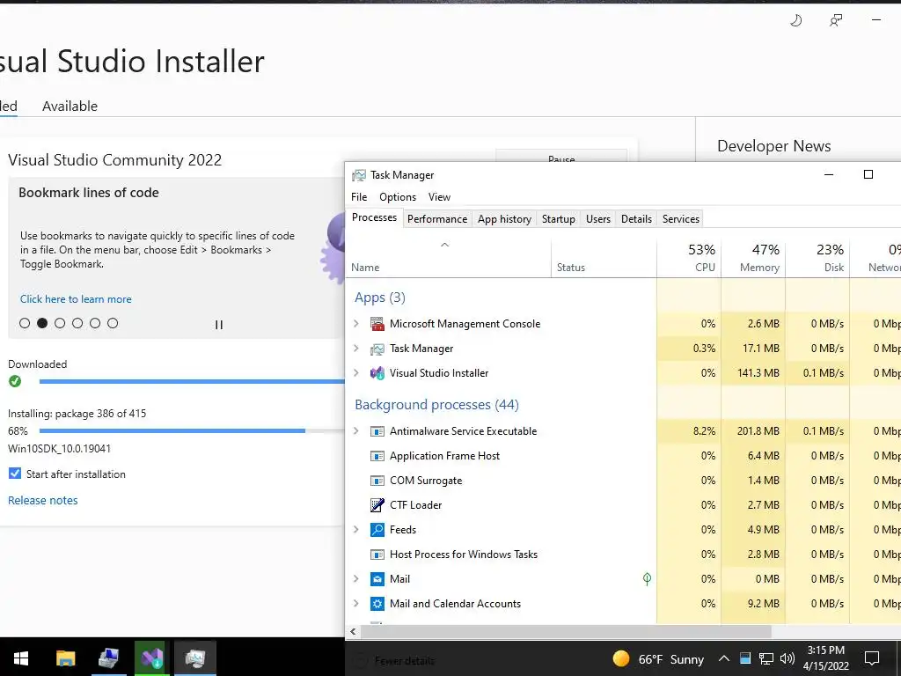This screenshot has width=901, height=676.
Task: Click the Mail and Calendar Accounts gear icon
Action: coord(377,604)
